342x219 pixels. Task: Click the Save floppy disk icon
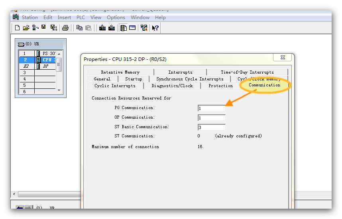coord(43,27)
